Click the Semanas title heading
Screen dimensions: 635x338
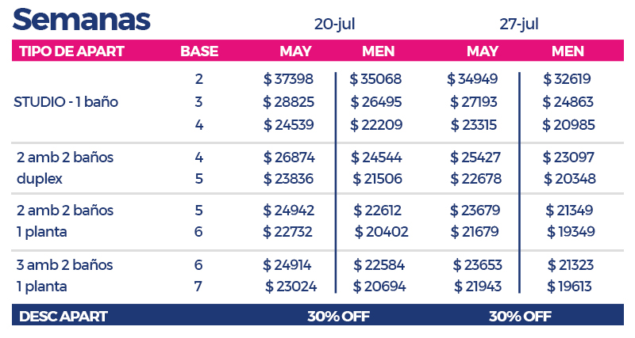(82, 18)
